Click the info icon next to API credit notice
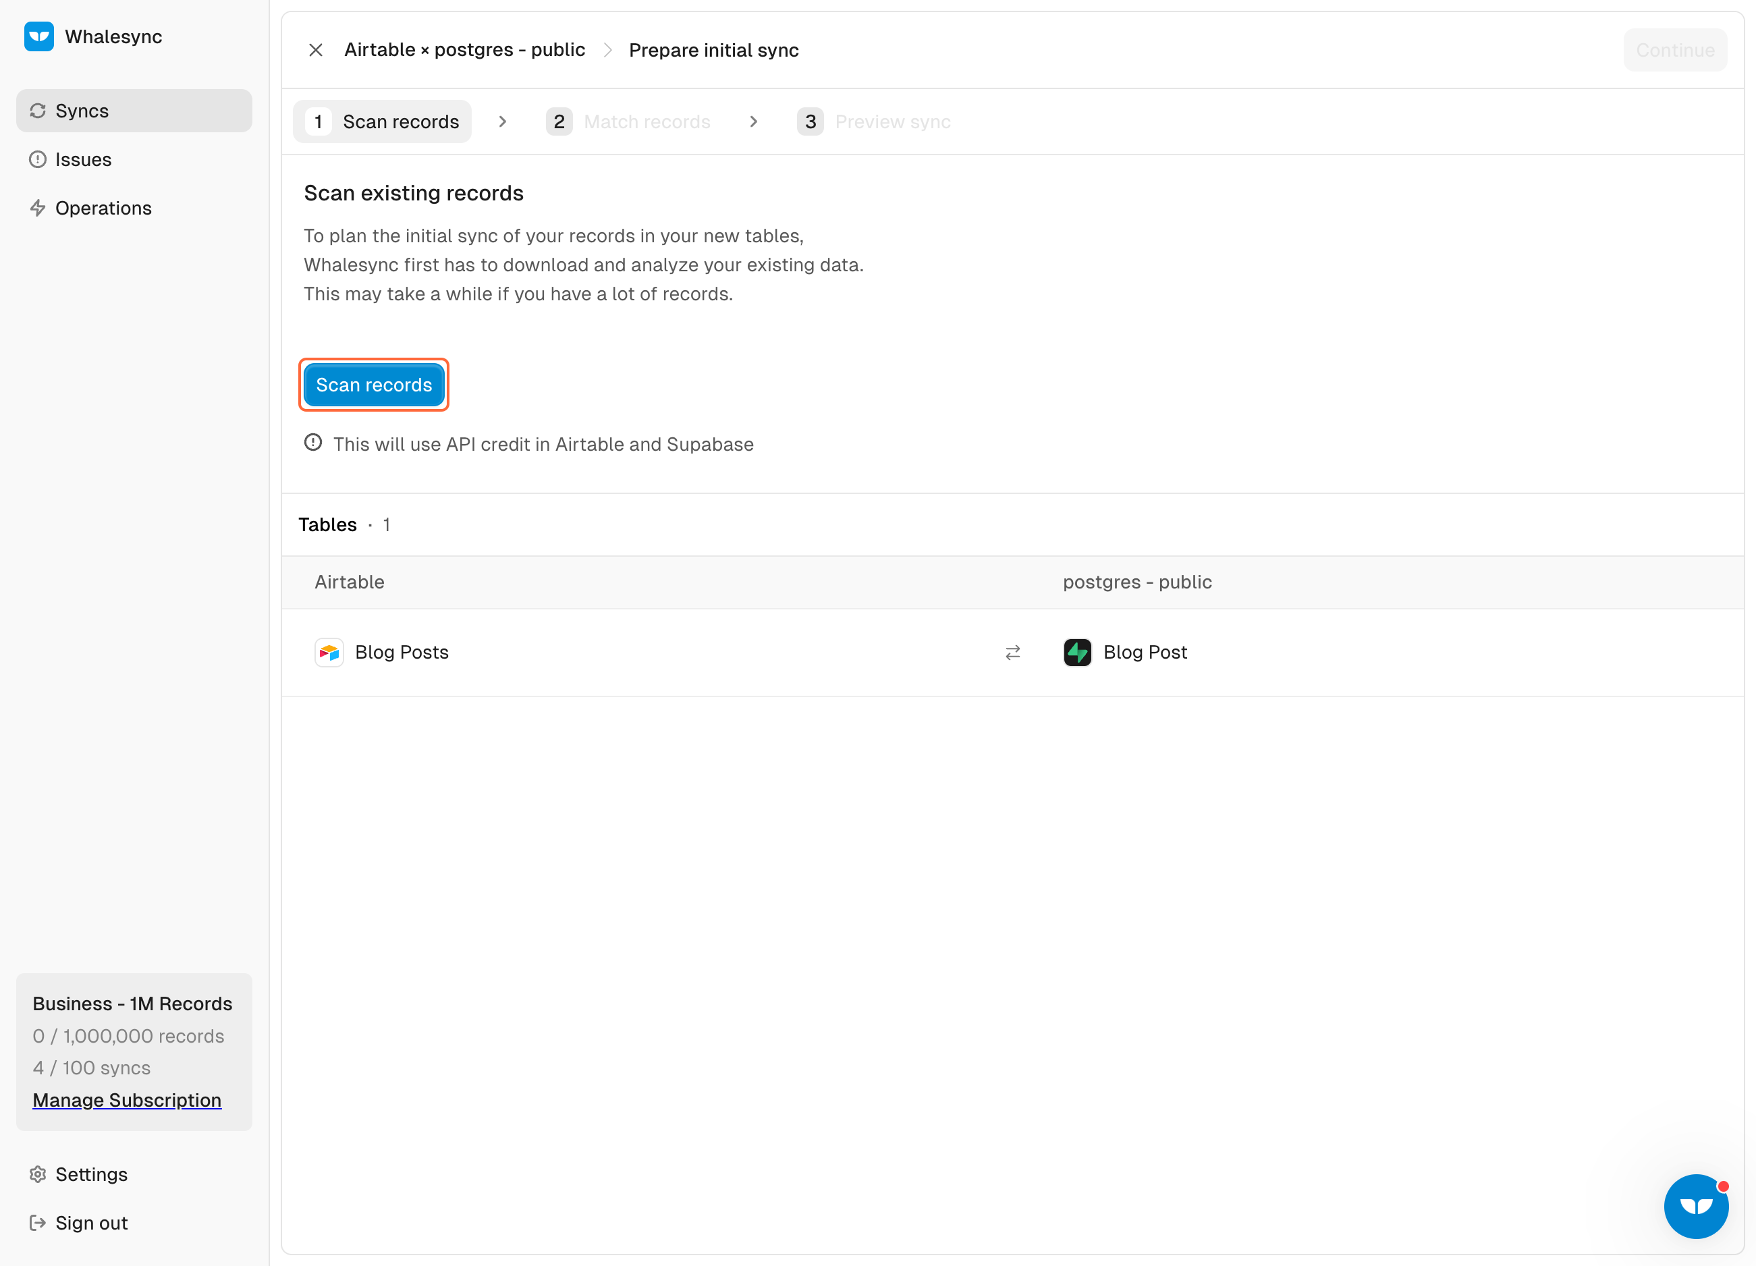 [312, 443]
